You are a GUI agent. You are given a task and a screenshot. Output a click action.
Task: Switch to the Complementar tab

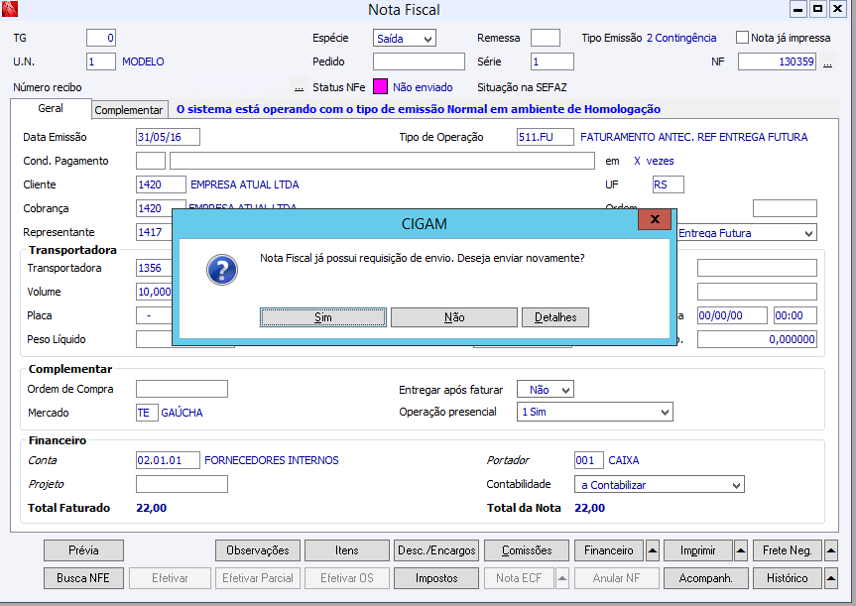[x=129, y=110]
